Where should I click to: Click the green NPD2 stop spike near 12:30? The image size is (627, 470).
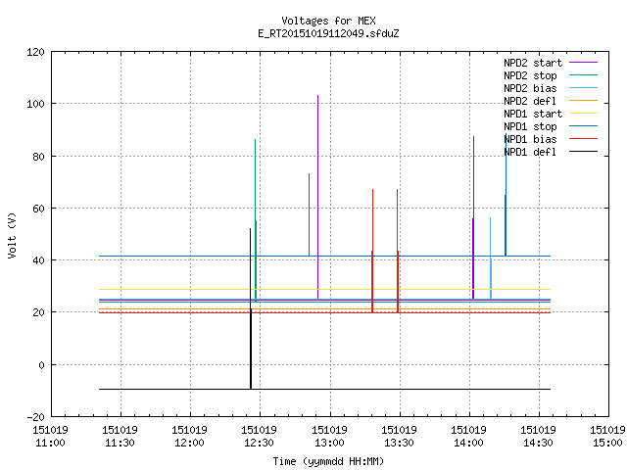click(255, 219)
